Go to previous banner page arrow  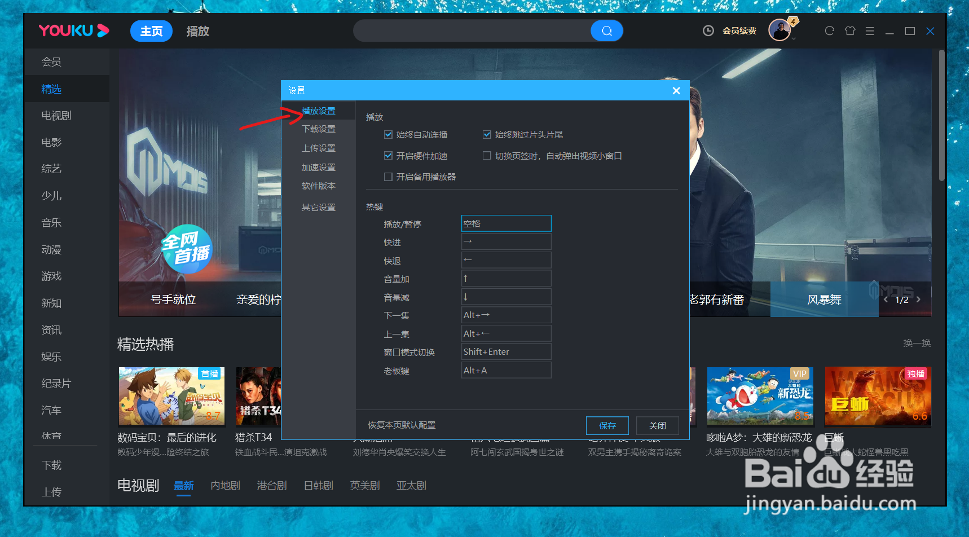coord(886,300)
